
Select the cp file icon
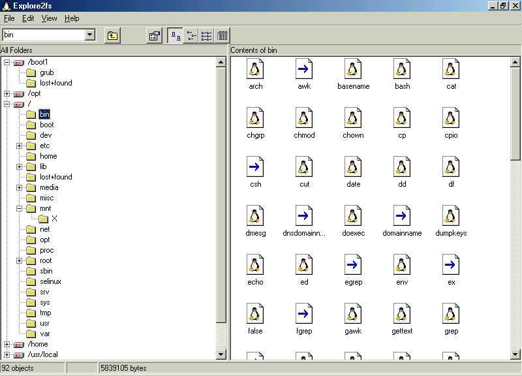tap(402, 118)
